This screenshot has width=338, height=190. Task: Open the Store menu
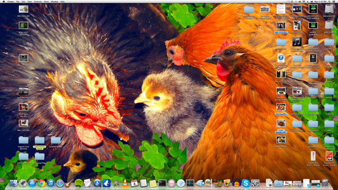pyautogui.click(x=46, y=2)
